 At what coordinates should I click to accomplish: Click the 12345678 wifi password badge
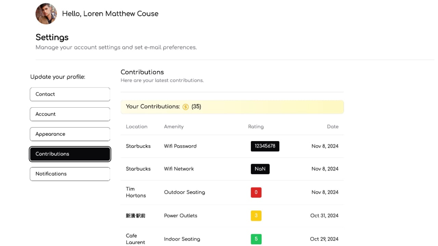click(265, 146)
